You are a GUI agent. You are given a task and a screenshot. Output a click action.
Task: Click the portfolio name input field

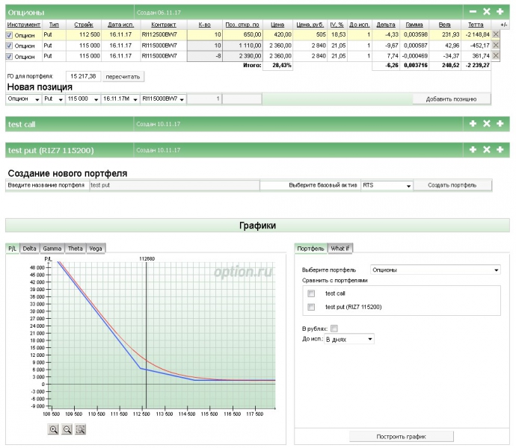(173, 185)
